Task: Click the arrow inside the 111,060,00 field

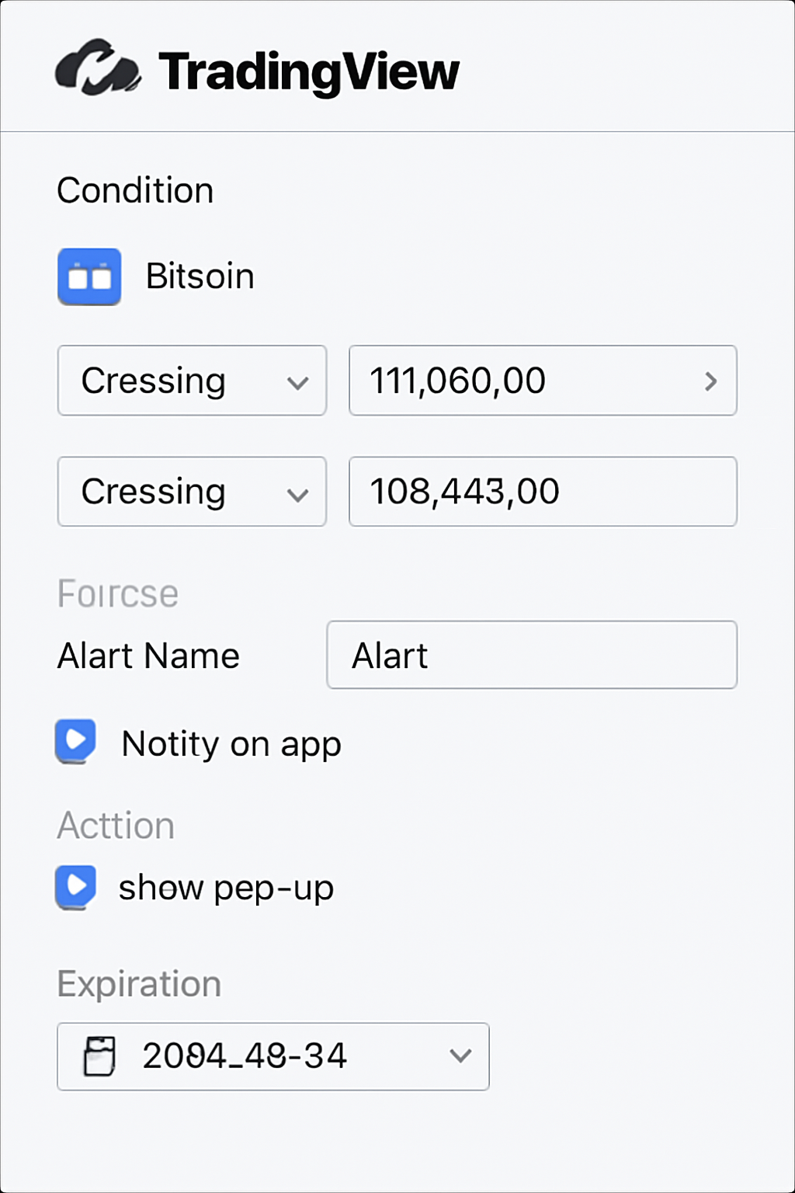Action: point(710,381)
